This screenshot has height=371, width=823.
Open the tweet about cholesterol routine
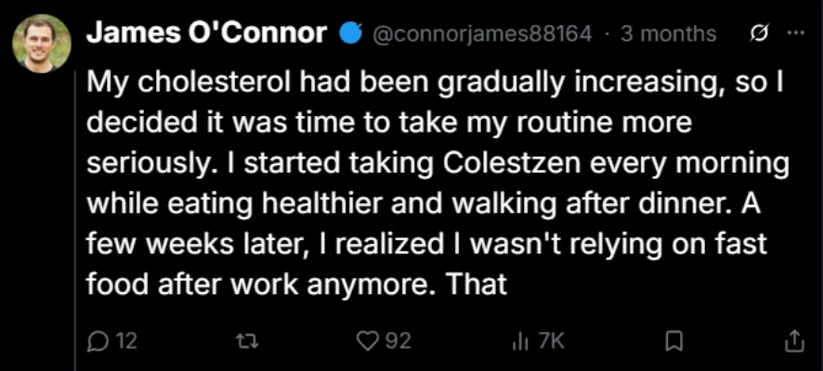(x=438, y=185)
